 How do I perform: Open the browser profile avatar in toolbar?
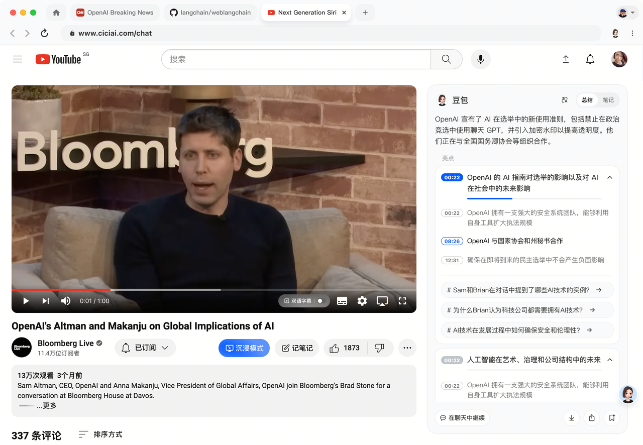(x=615, y=33)
